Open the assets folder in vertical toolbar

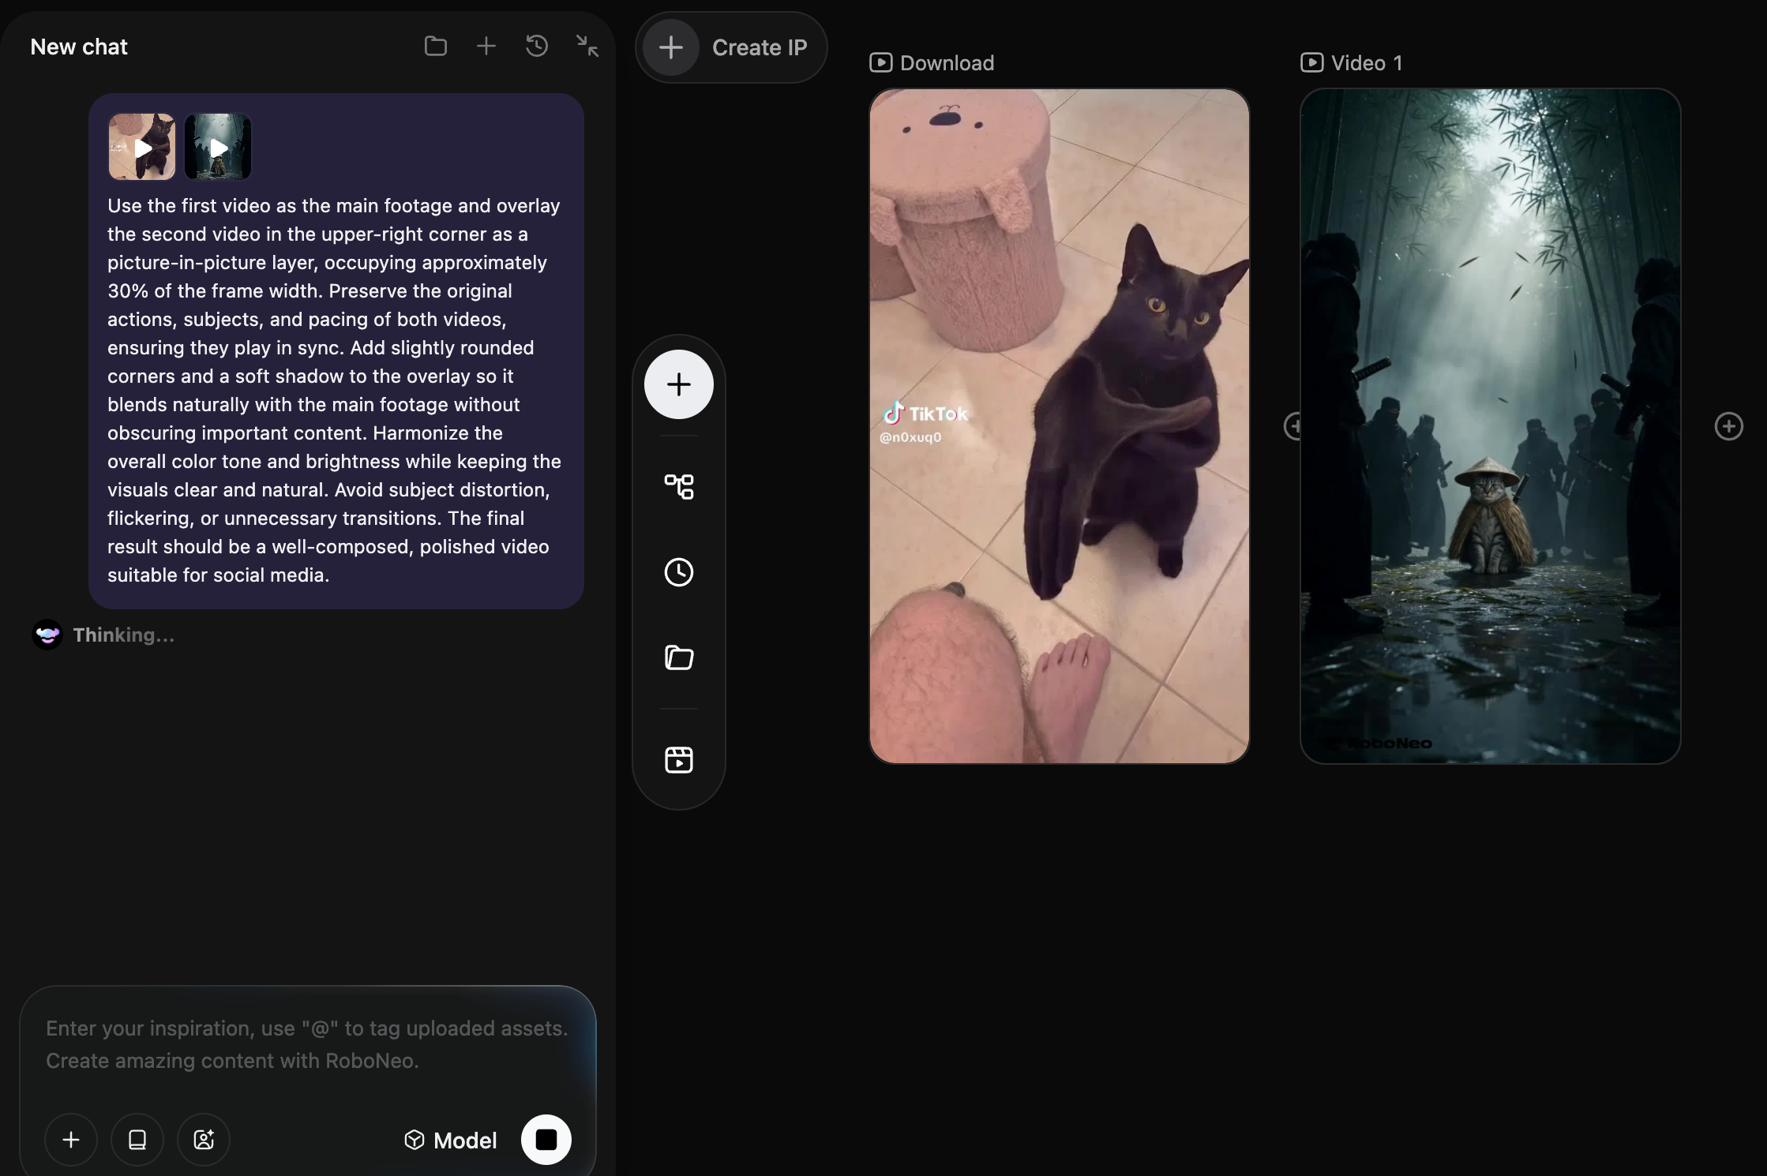679,657
